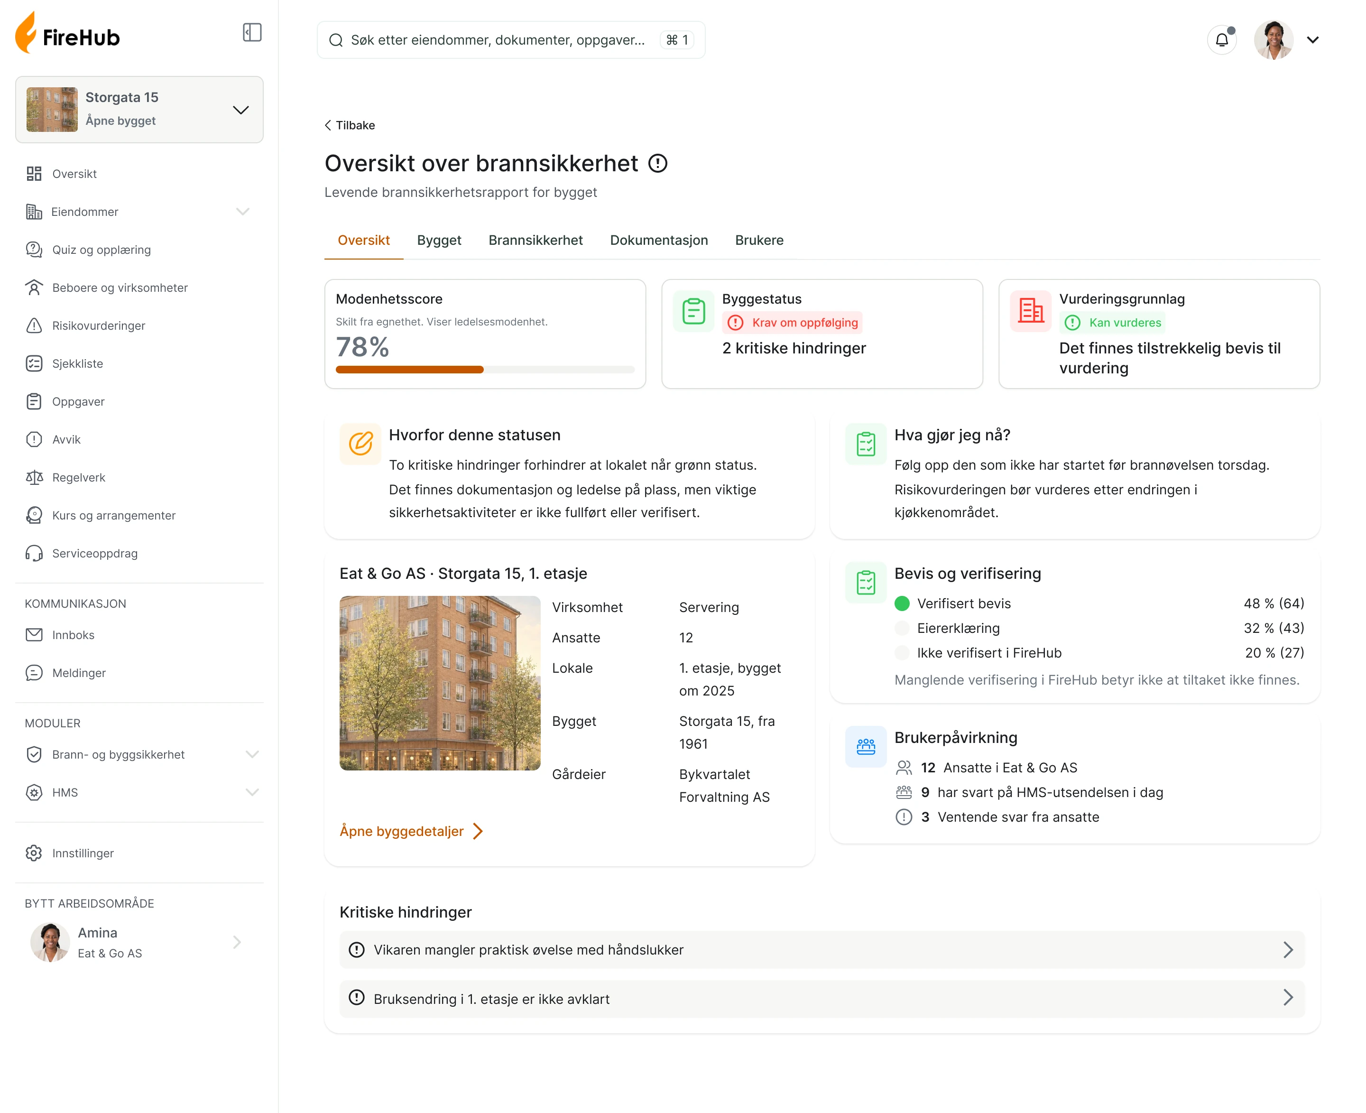Open the user profile dropdown arrow
This screenshot has height=1113, width=1366.
(1313, 40)
